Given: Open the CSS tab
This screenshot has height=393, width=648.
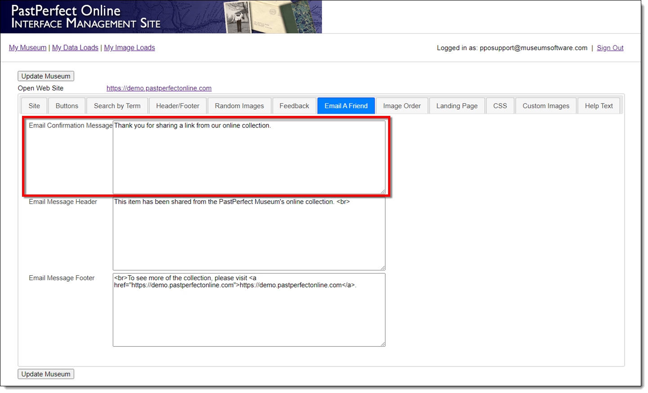Looking at the screenshot, I should point(500,106).
